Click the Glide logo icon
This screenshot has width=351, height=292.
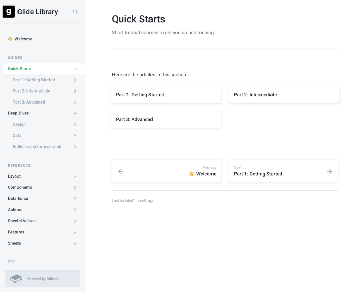tap(9, 12)
